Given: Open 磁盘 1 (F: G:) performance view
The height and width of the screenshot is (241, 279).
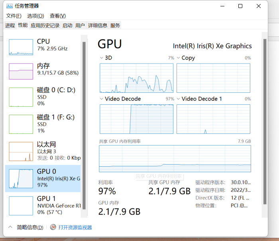Looking at the screenshot, I should coord(43,124).
